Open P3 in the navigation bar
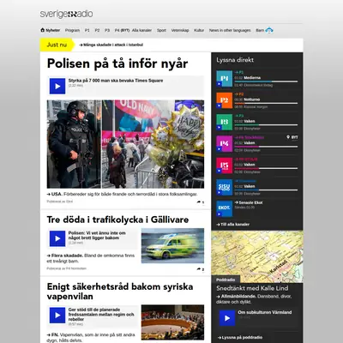343x343 pixels. (107, 30)
